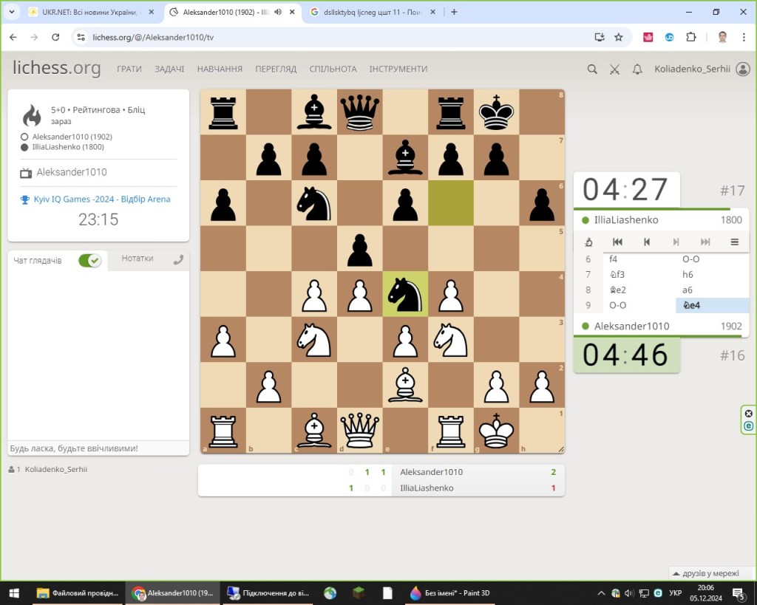
Task: Click the crossed swords challenges icon
Action: coord(614,69)
